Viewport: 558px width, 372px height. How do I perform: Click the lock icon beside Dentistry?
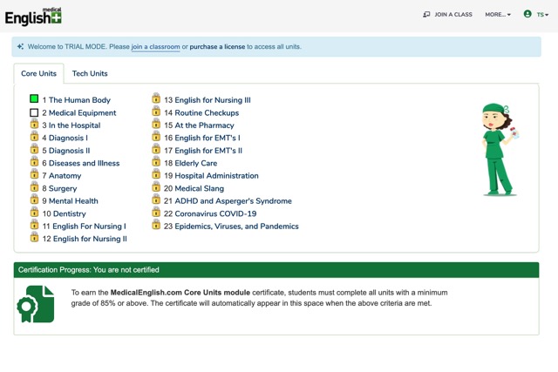point(34,213)
